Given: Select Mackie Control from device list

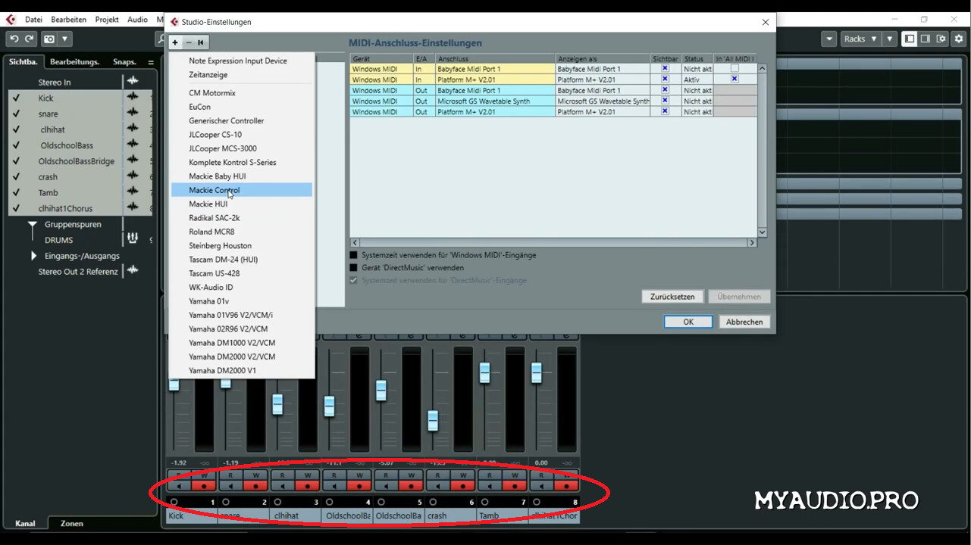Looking at the screenshot, I should 242,190.
